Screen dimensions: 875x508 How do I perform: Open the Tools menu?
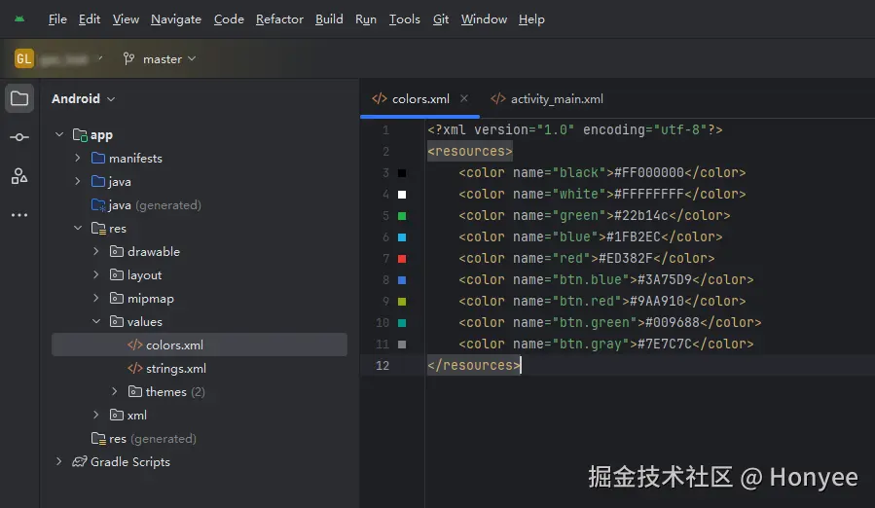tap(405, 19)
